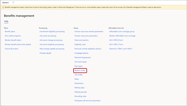Open Affordable Care coverage group
The image size is (187, 106).
[122, 32]
